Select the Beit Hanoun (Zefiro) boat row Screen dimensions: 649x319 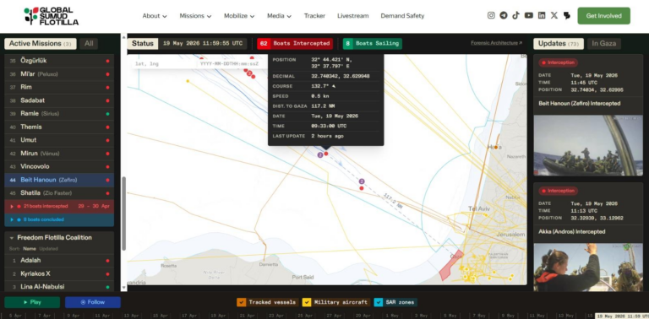[x=59, y=180]
